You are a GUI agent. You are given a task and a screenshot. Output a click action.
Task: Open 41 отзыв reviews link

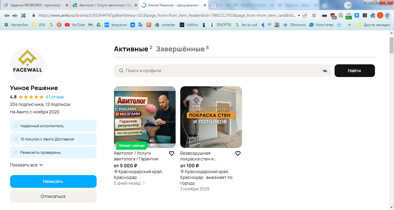[x=55, y=97]
